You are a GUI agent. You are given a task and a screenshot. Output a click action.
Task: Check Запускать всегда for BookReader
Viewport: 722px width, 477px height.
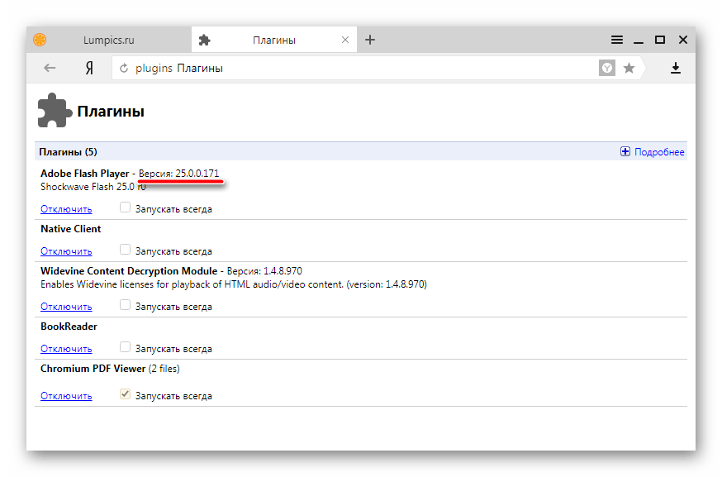[125, 347]
